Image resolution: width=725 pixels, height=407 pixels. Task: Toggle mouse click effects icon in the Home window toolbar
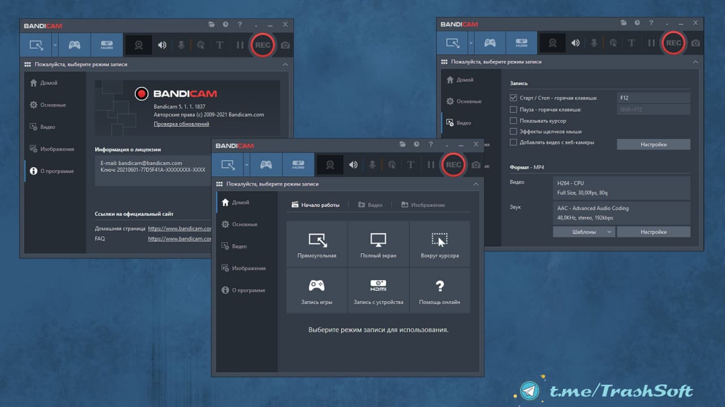[391, 164]
